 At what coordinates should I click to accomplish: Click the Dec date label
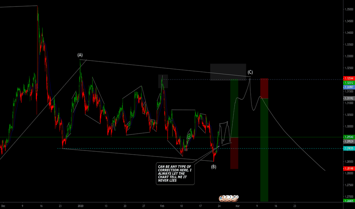[3, 206]
